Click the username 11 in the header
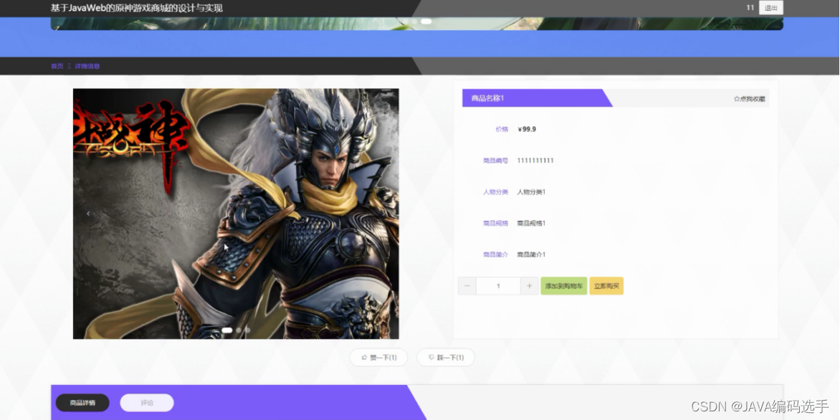 pos(750,7)
